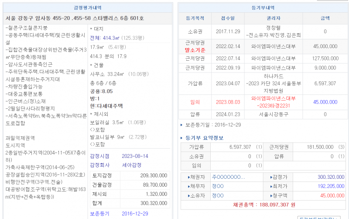Click the 말소기준 label in the first 근저당권 row
Image resolution: width=349 pixels, height=219 pixels.
[x=195, y=50]
